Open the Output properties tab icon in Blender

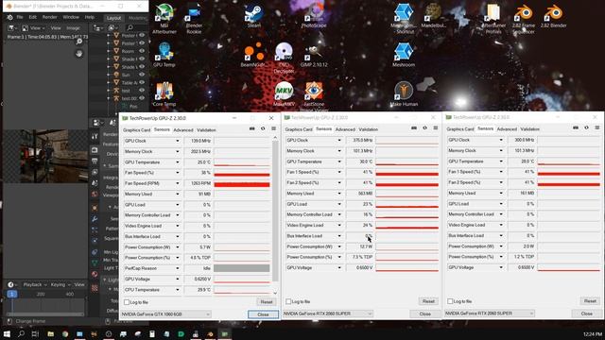(95, 161)
